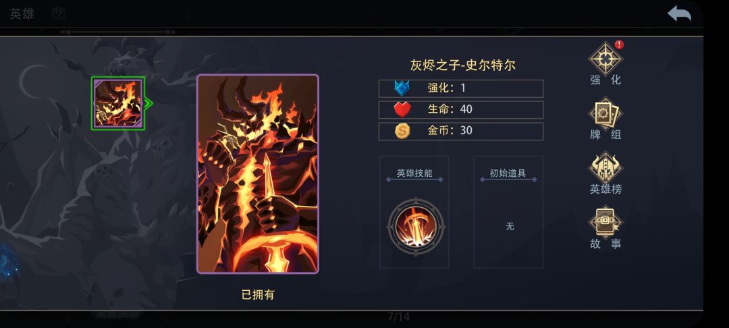Viewport: 729px width, 328px height.
Task: Tap the hero name 灰烬之子-史尔特尔
Action: coord(462,65)
